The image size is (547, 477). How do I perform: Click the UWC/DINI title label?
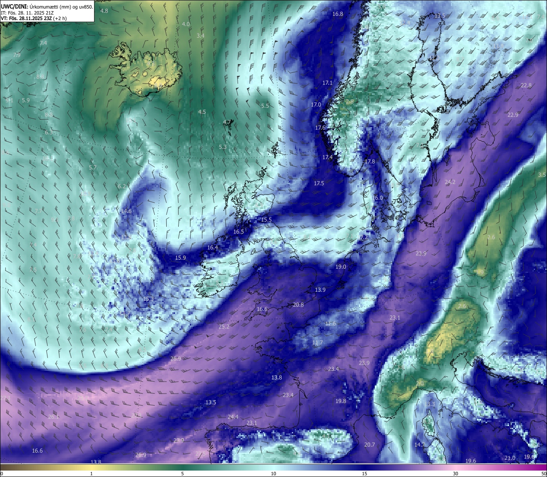(15, 7)
